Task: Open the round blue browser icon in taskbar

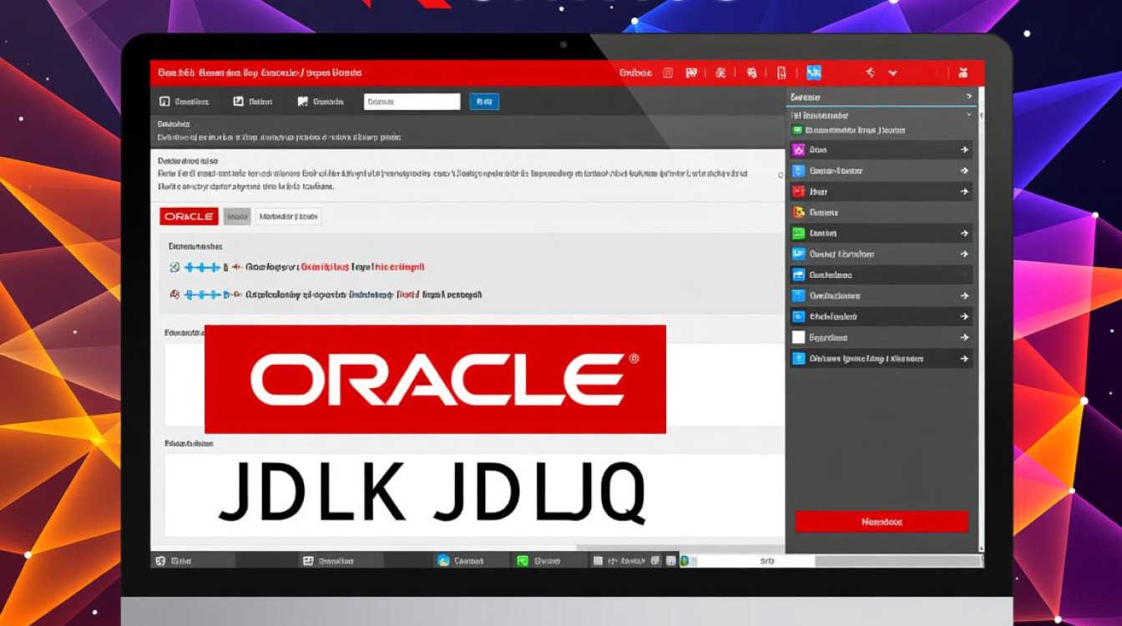Action: 443,561
